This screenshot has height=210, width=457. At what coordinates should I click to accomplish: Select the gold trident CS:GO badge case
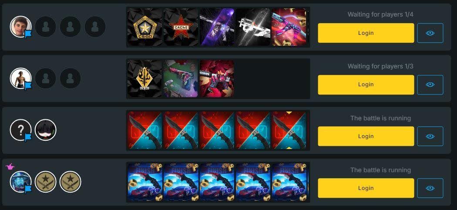coord(144,79)
